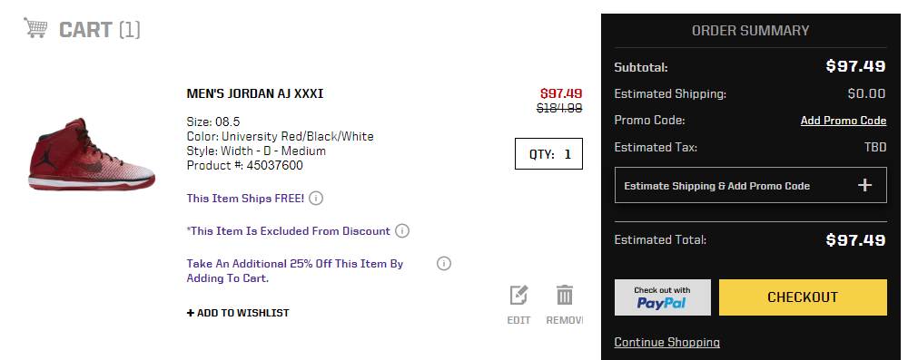
Task: Click the plus icon in Estimate Shipping box
Action: point(864,185)
